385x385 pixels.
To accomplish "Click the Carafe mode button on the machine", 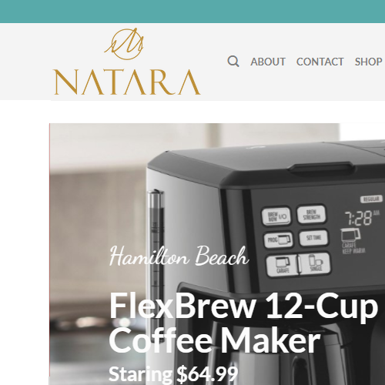I will click(283, 266).
